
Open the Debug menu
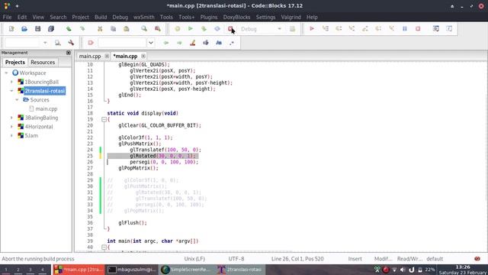click(x=120, y=17)
